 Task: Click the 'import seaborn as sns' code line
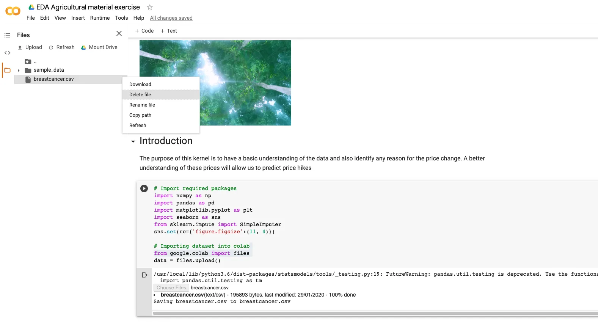point(187,217)
